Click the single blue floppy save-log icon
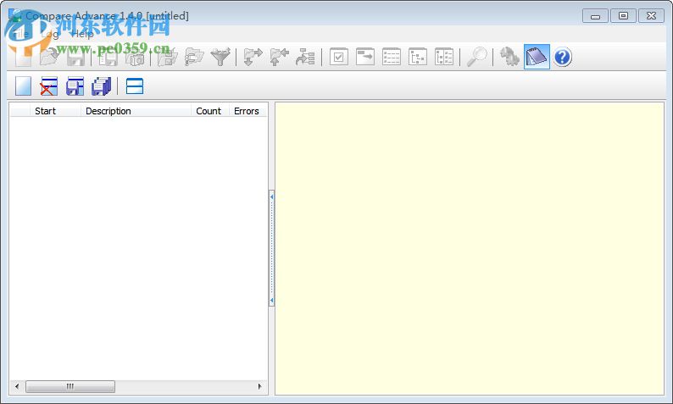Viewport: 673px width, 404px height. (75, 86)
